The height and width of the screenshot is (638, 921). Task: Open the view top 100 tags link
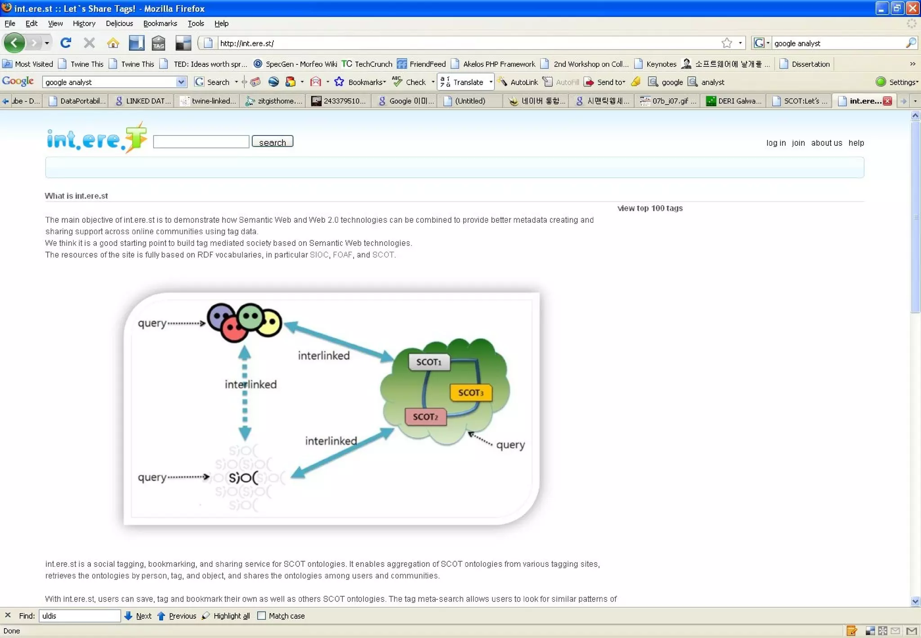pos(649,208)
